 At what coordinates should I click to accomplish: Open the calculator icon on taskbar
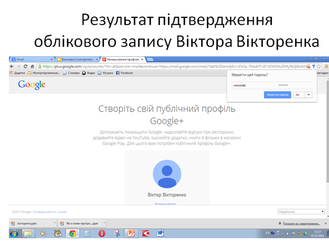(87, 234)
